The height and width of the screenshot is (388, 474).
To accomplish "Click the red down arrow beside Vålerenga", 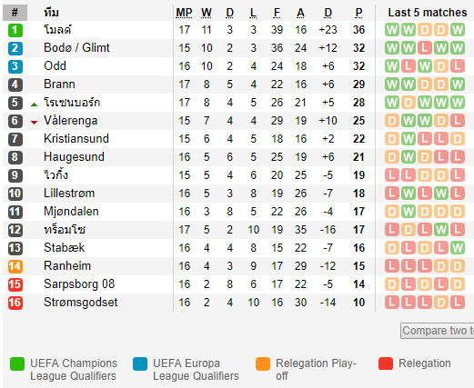I will point(34,123).
